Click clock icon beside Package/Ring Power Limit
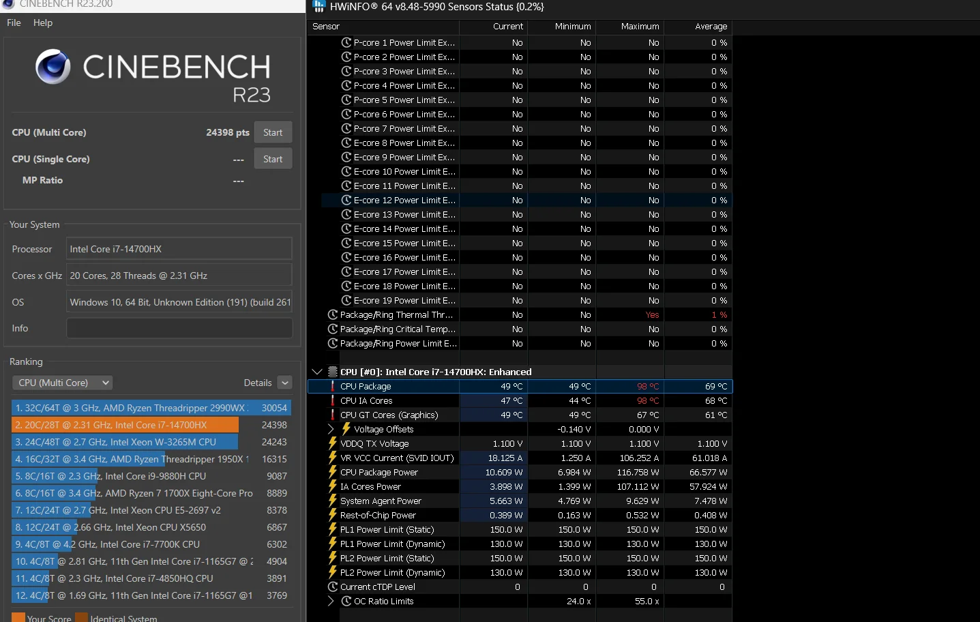The height and width of the screenshot is (622, 980). pos(333,343)
